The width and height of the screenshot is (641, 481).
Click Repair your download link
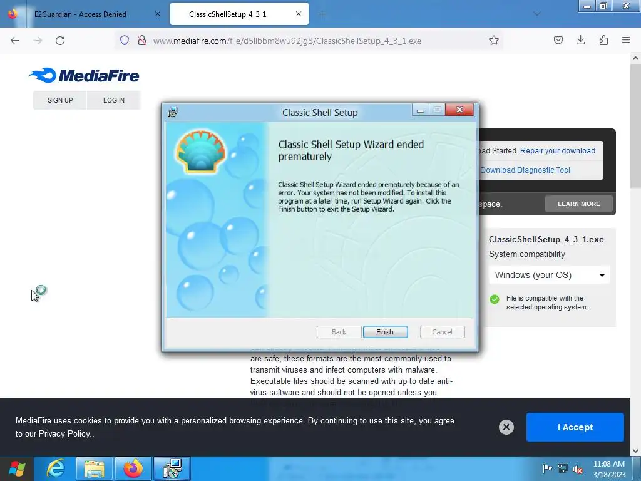[558, 150]
